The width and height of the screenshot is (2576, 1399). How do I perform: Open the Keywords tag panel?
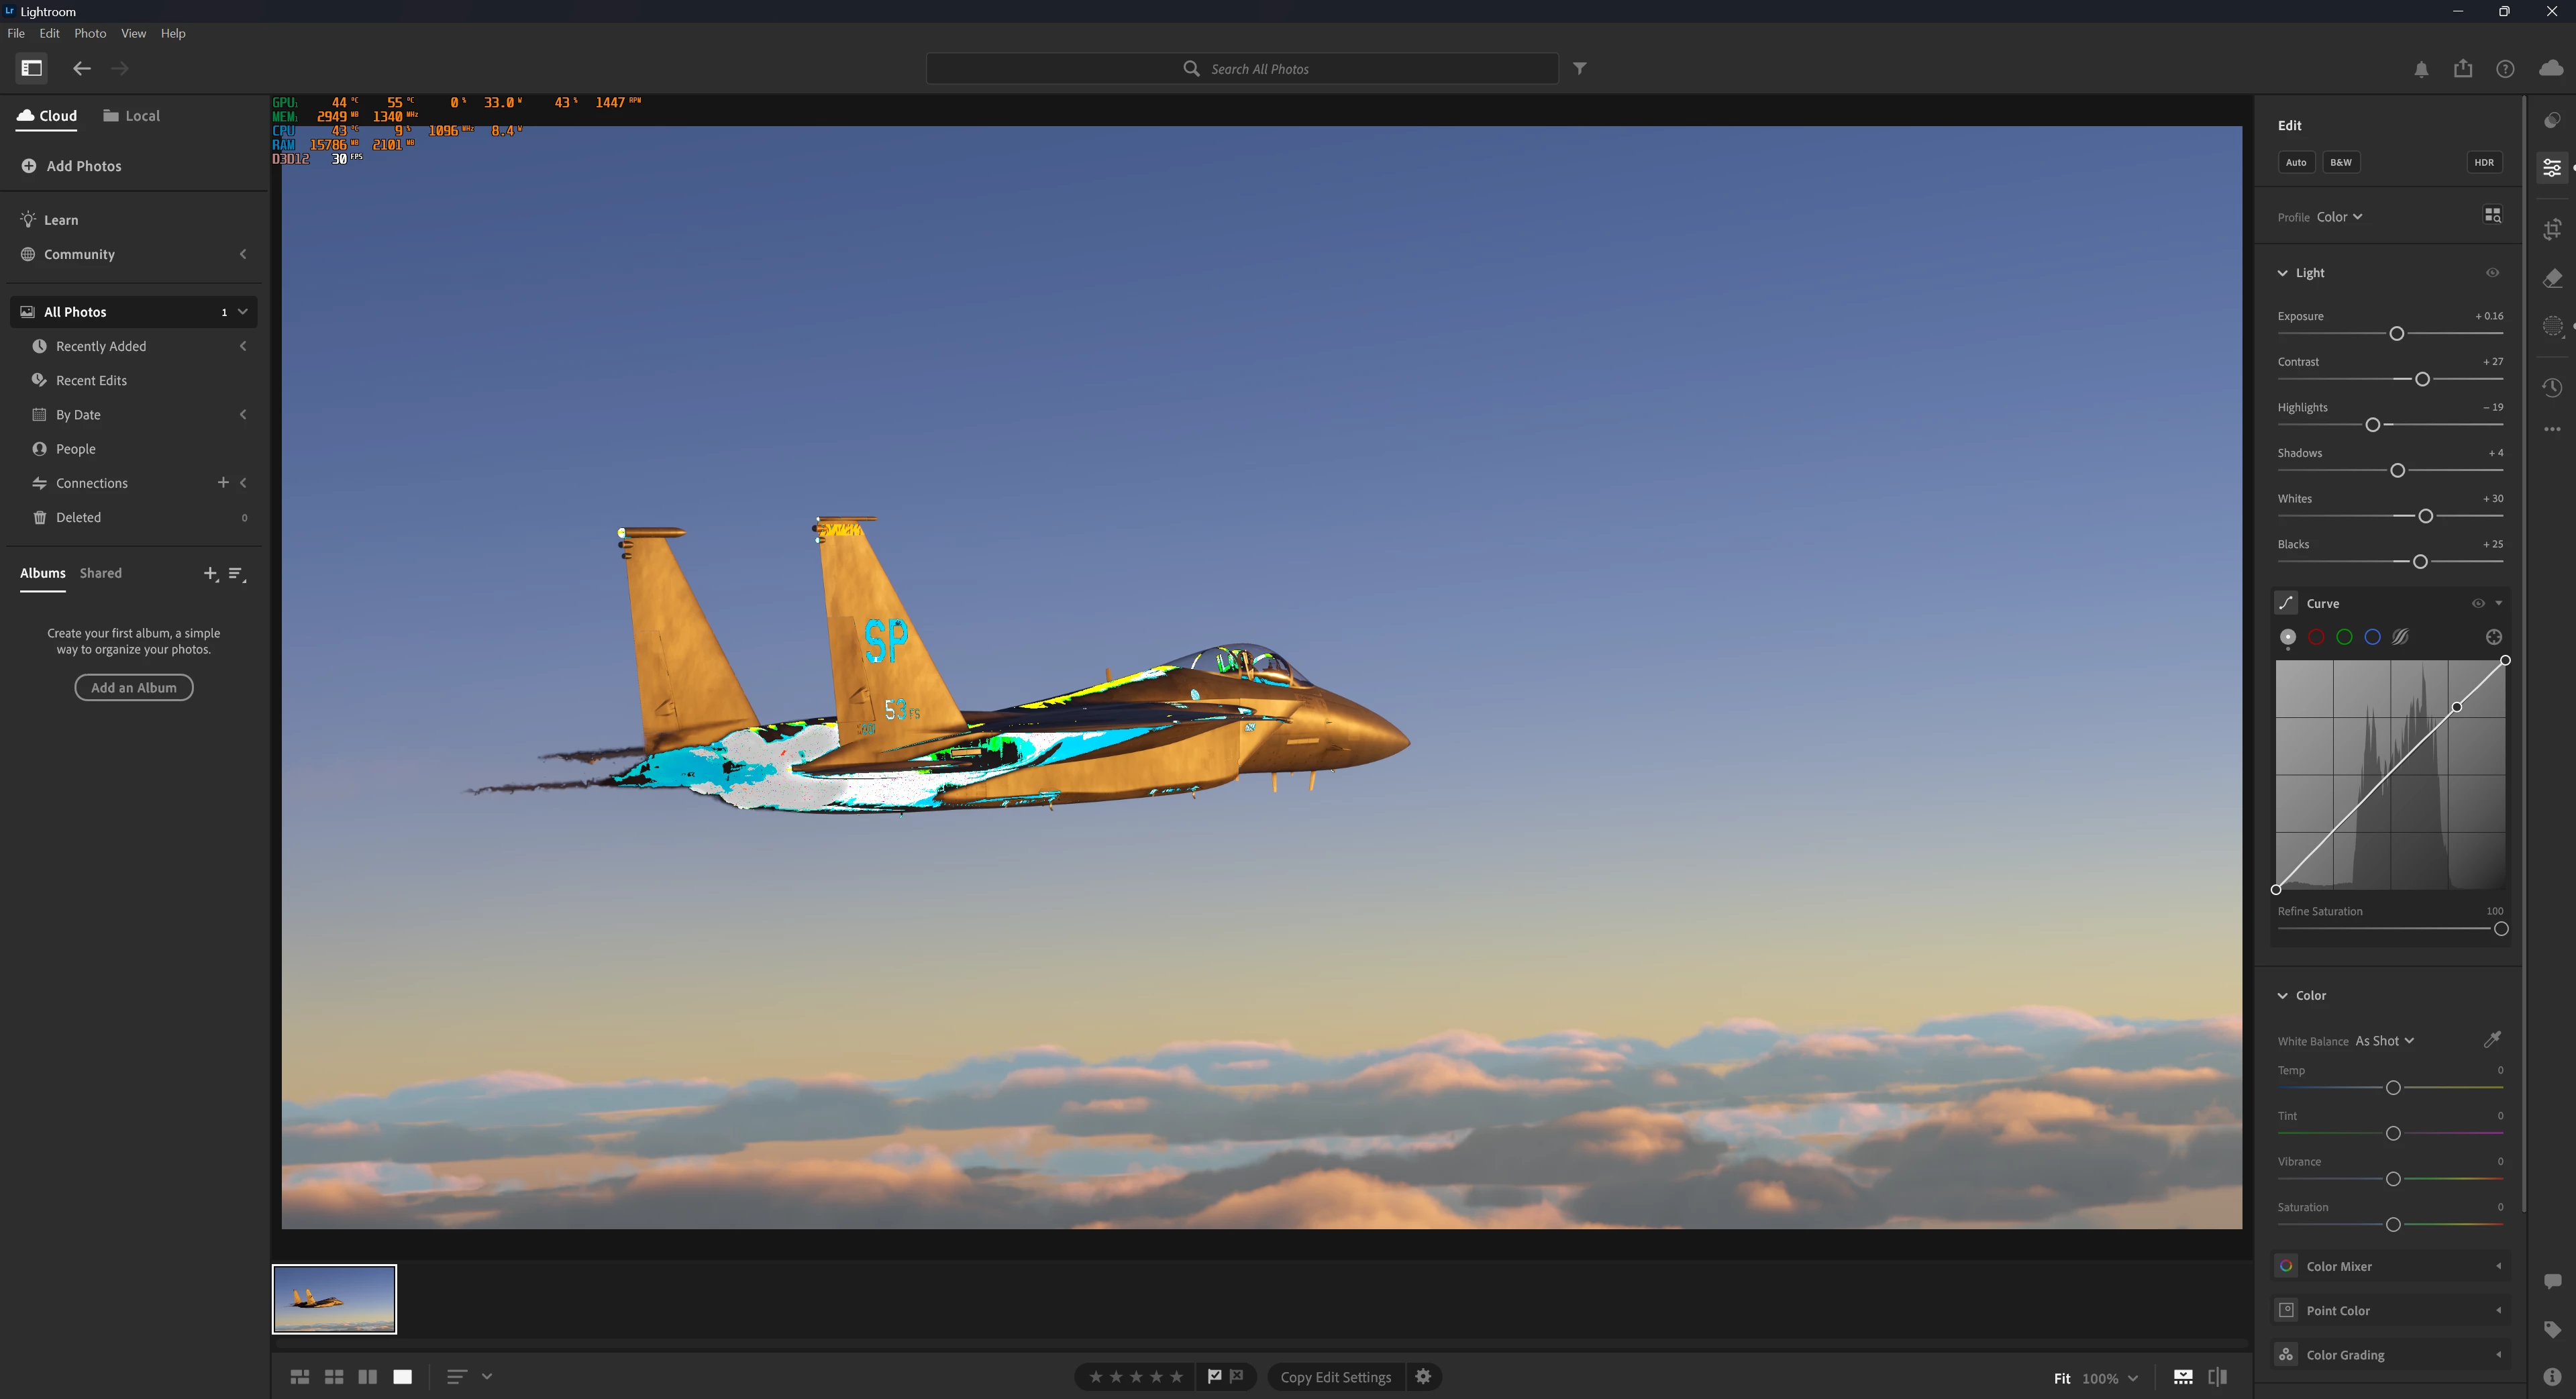[2552, 1329]
